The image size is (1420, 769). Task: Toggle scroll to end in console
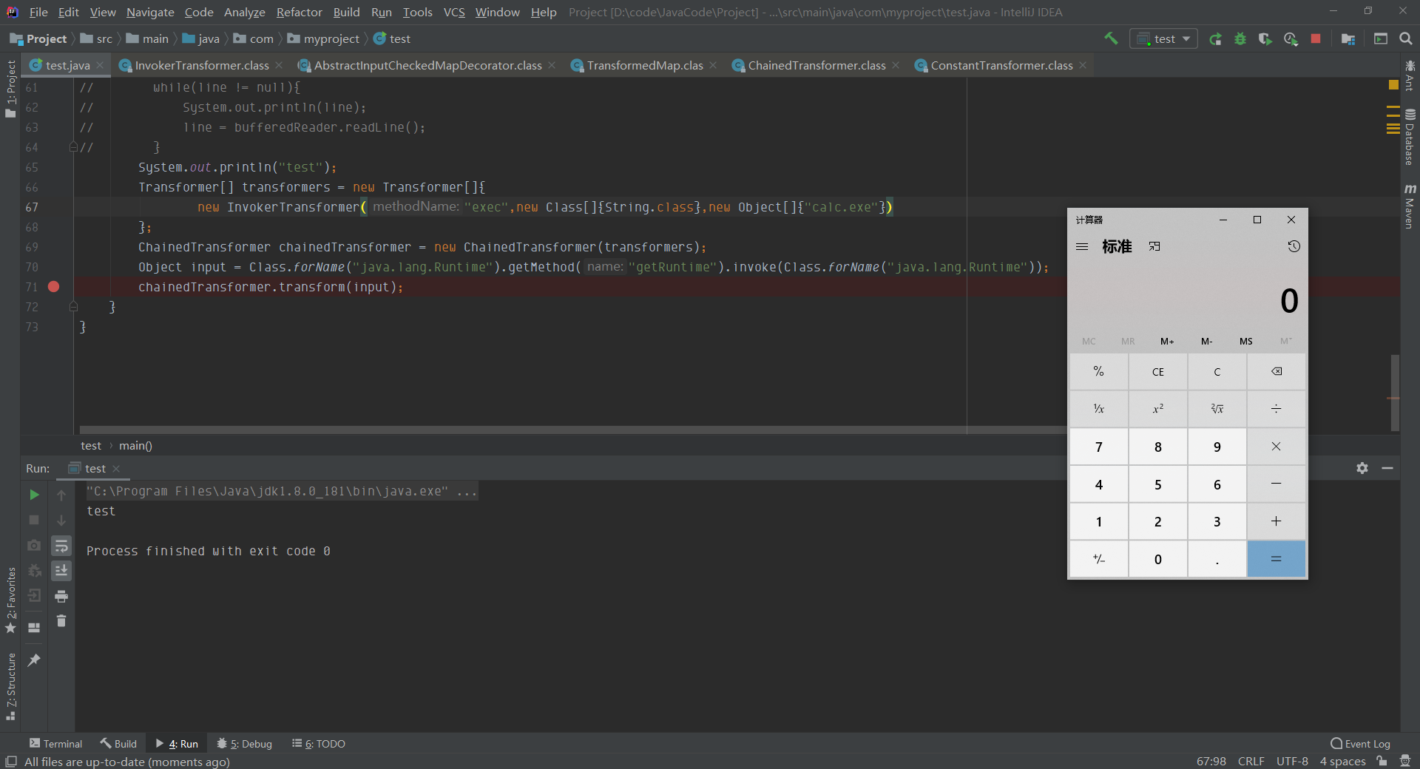click(61, 571)
